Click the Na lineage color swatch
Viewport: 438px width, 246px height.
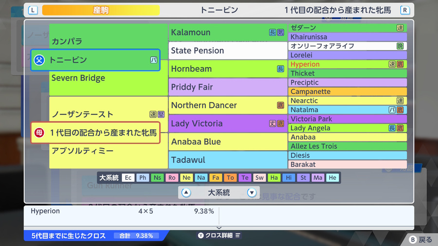pos(201,177)
